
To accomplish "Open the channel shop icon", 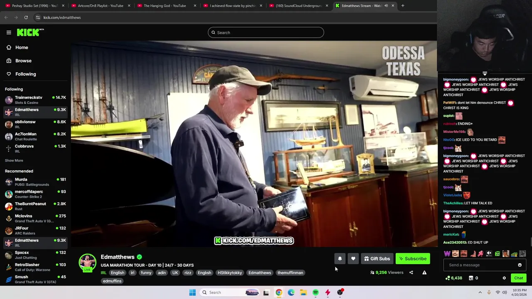I will [471, 278].
